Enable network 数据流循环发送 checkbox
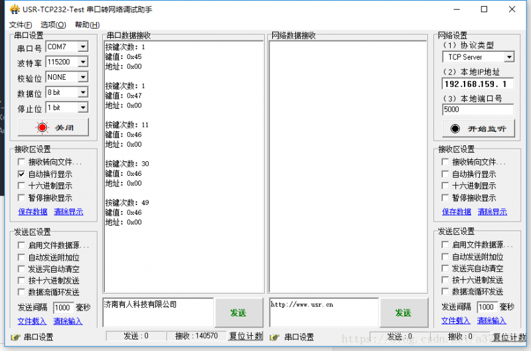 click(x=445, y=291)
